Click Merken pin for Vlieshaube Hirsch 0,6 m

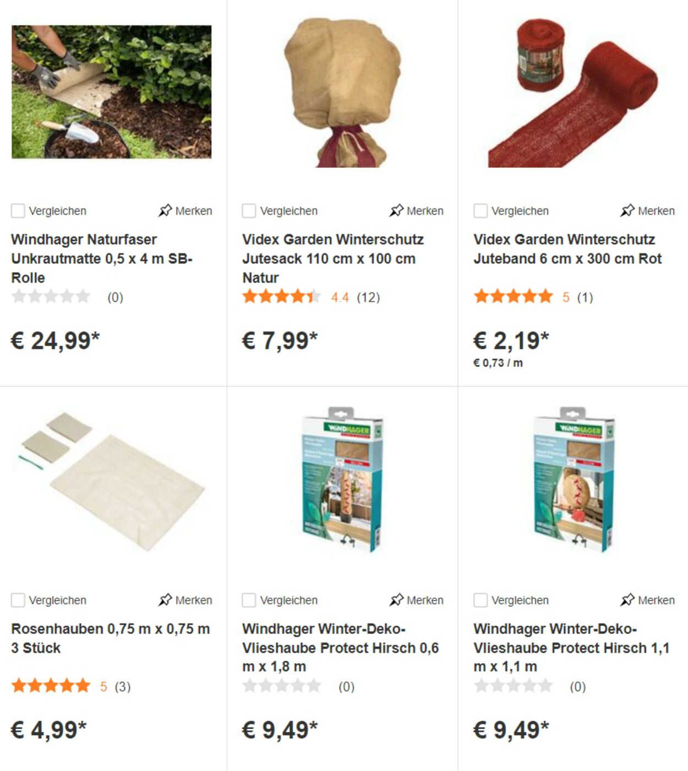tap(416, 600)
